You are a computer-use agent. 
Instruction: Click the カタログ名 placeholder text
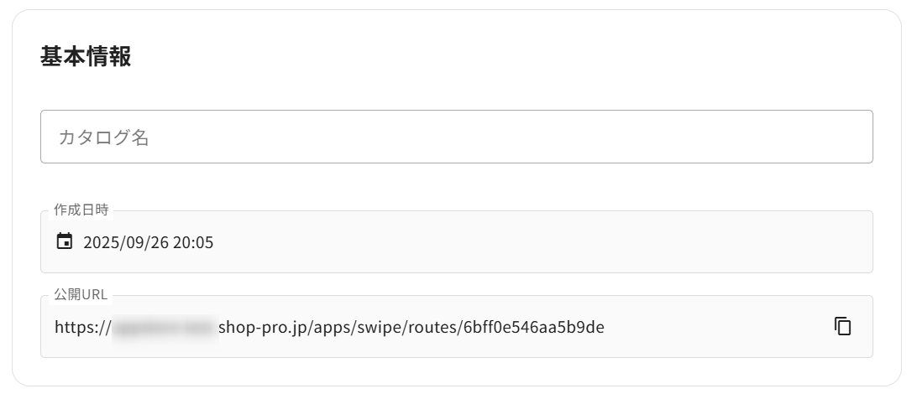click(x=103, y=137)
